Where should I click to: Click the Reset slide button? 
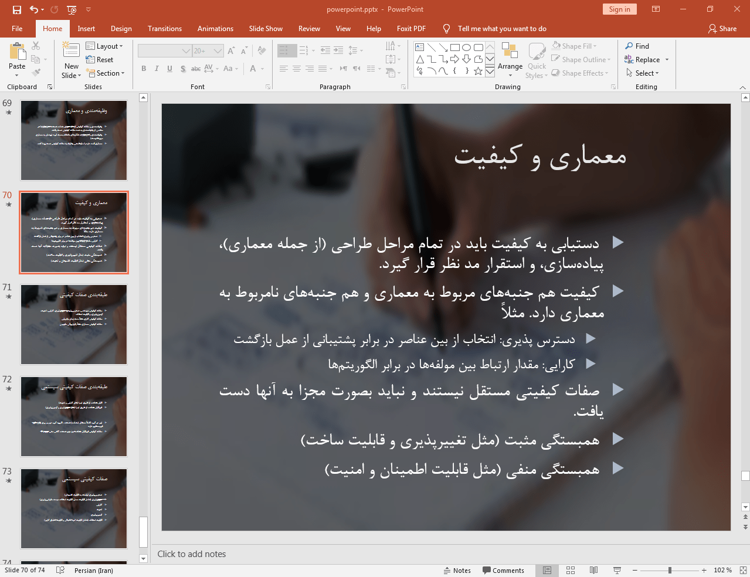(100, 60)
